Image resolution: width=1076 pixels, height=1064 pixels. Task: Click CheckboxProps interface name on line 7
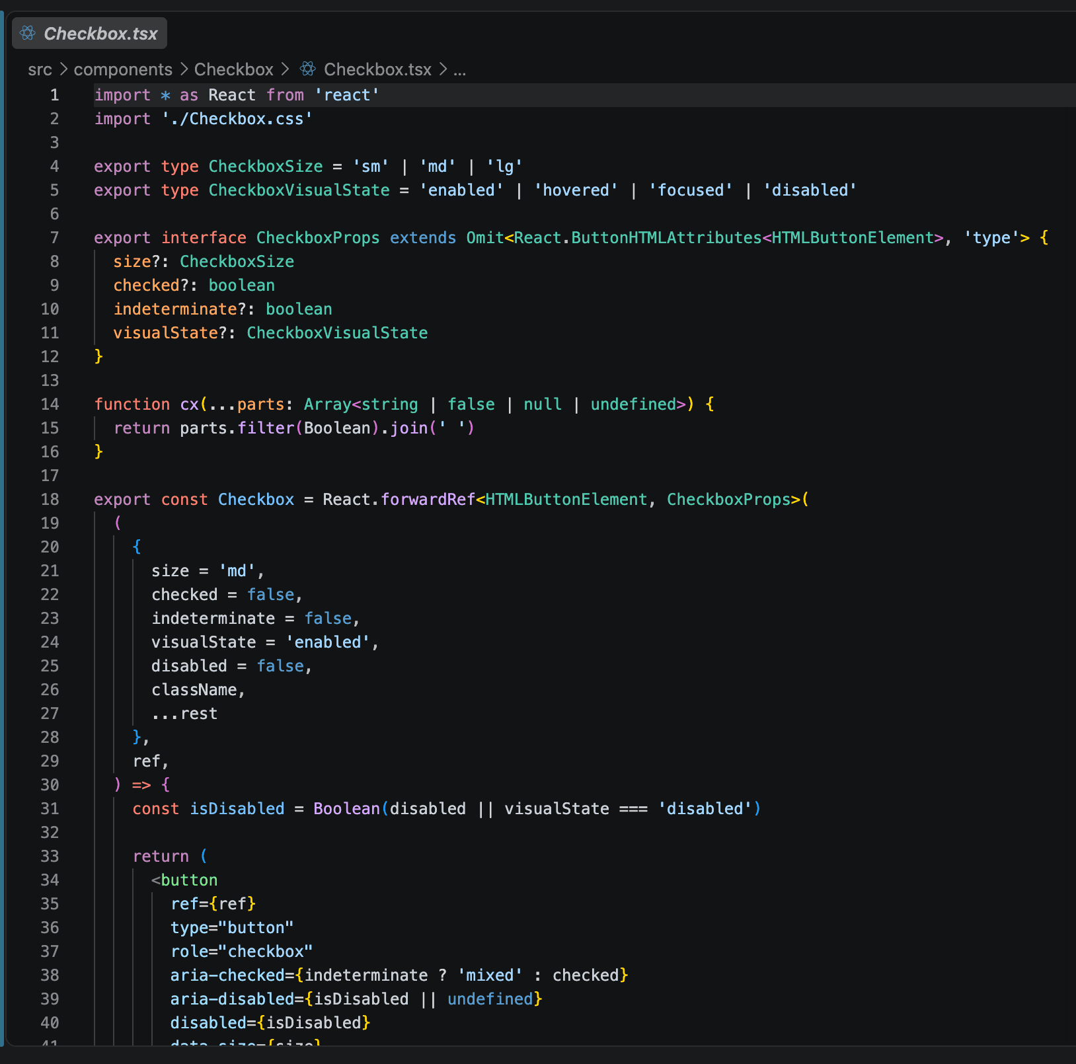318,238
